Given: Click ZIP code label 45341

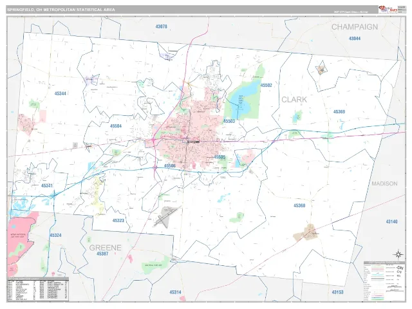Looking at the screenshot, I should click(47, 185).
